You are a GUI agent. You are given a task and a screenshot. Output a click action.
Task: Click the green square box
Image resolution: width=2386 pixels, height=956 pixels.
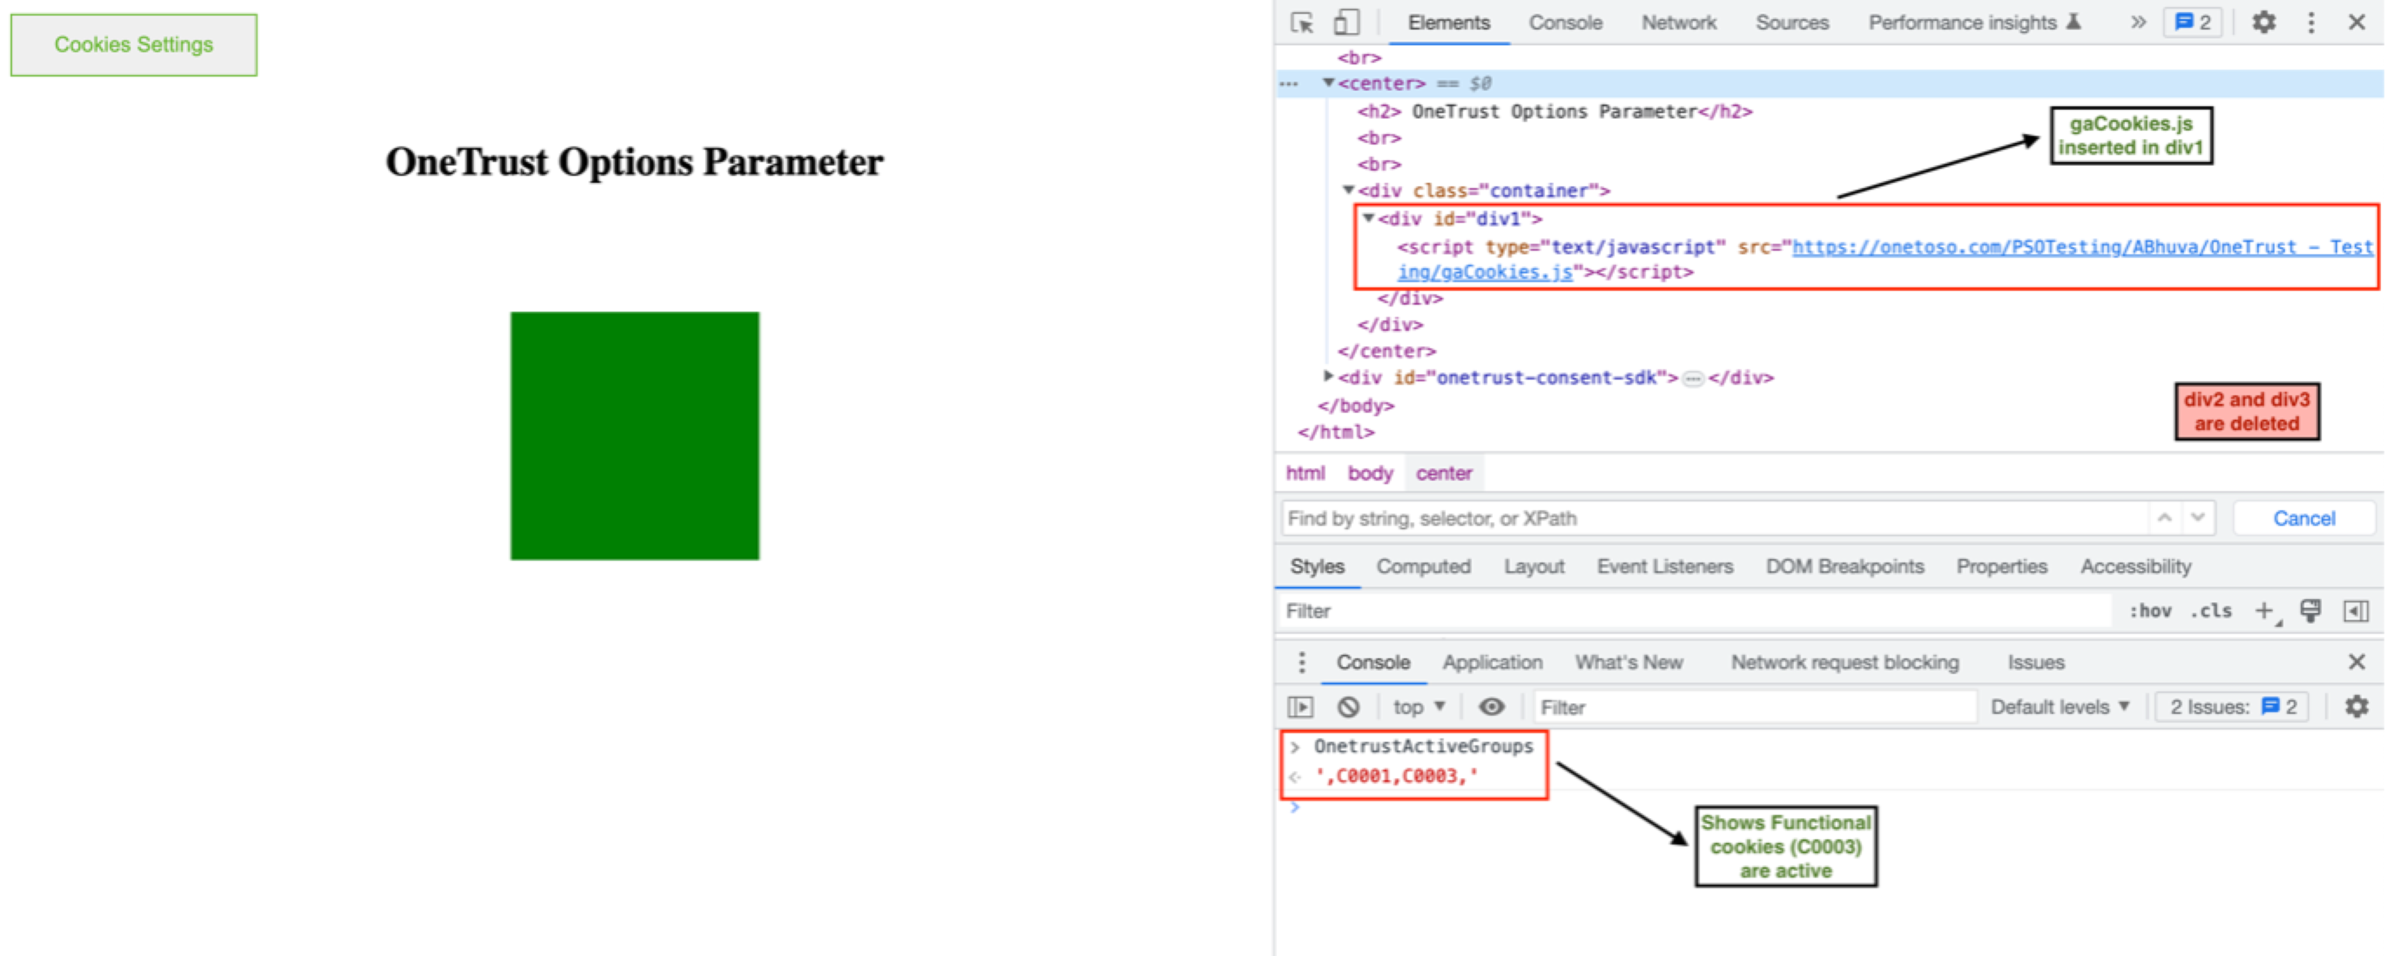pyautogui.click(x=635, y=435)
